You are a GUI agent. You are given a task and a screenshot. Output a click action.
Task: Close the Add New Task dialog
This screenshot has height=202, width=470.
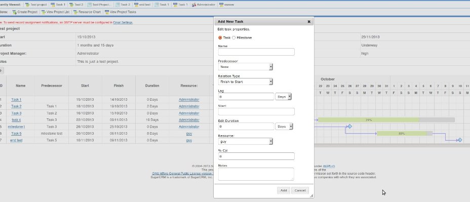click(x=309, y=22)
